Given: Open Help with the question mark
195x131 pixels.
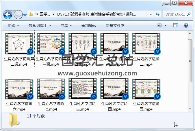Looking at the screenshot, I should pyautogui.click(x=186, y=25).
